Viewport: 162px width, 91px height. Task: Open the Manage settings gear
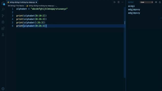point(3,89)
